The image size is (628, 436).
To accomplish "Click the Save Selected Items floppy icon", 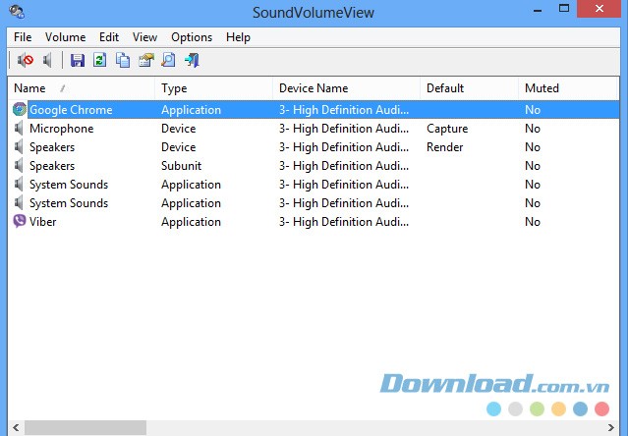I will (78, 61).
